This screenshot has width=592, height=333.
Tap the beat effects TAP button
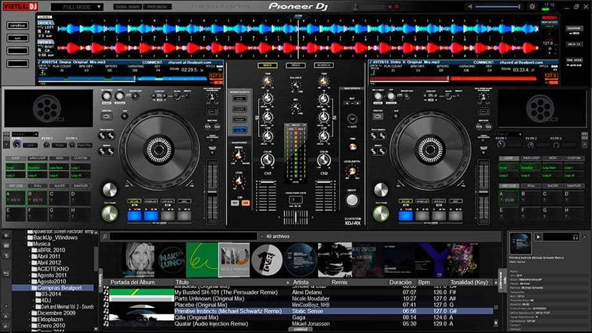click(x=352, y=118)
